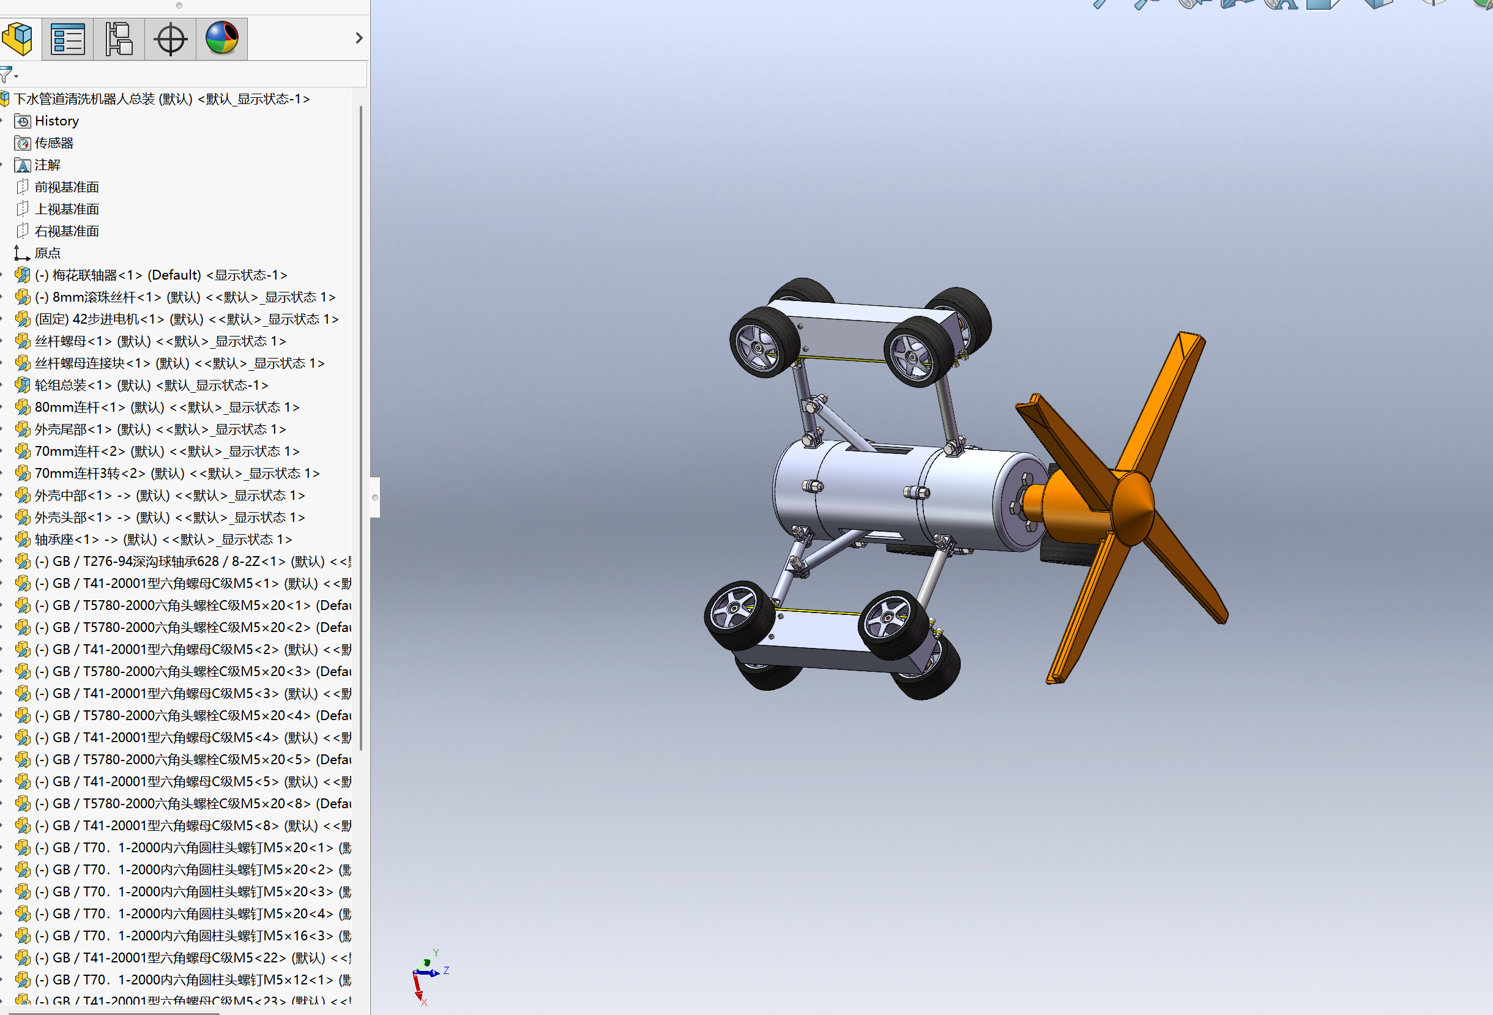Select the 前视基准面 plane icon
This screenshot has width=1493, height=1015.
coord(23,187)
